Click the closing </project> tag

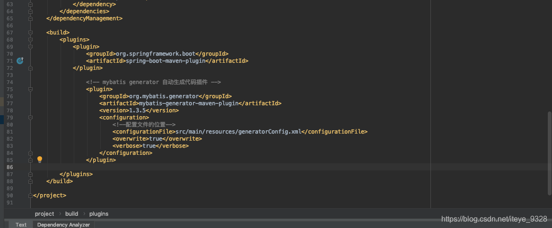click(50, 195)
